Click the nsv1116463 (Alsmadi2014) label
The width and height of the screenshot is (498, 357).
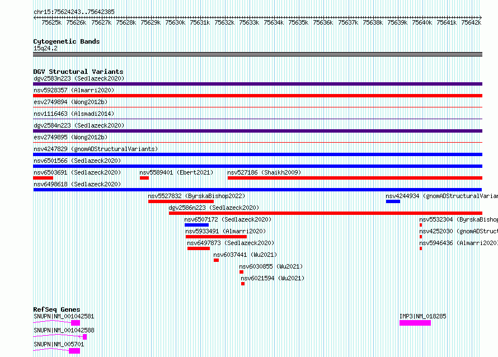(74, 114)
